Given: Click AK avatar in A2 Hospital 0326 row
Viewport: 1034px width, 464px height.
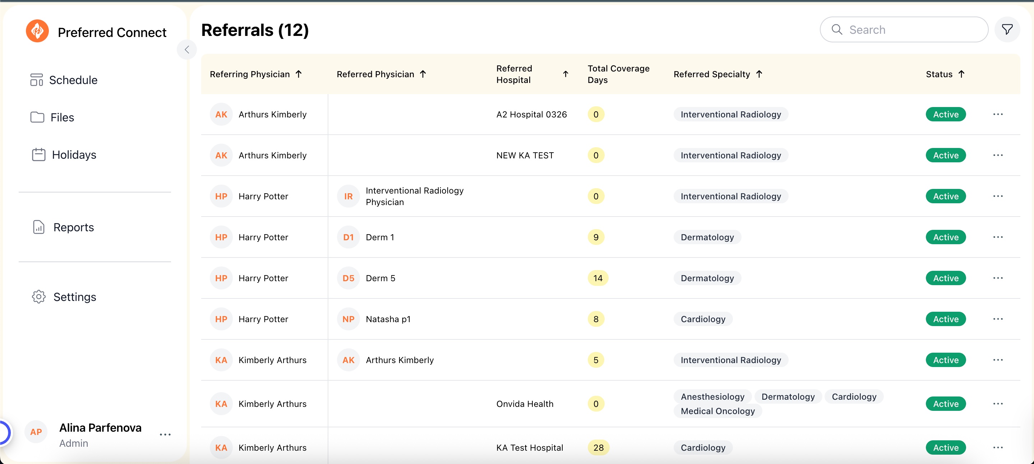Looking at the screenshot, I should click(221, 115).
